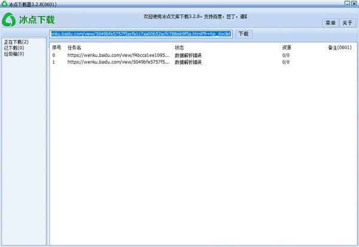Click the 状态 column header
This screenshot has width=359, height=247.
[x=180, y=47]
